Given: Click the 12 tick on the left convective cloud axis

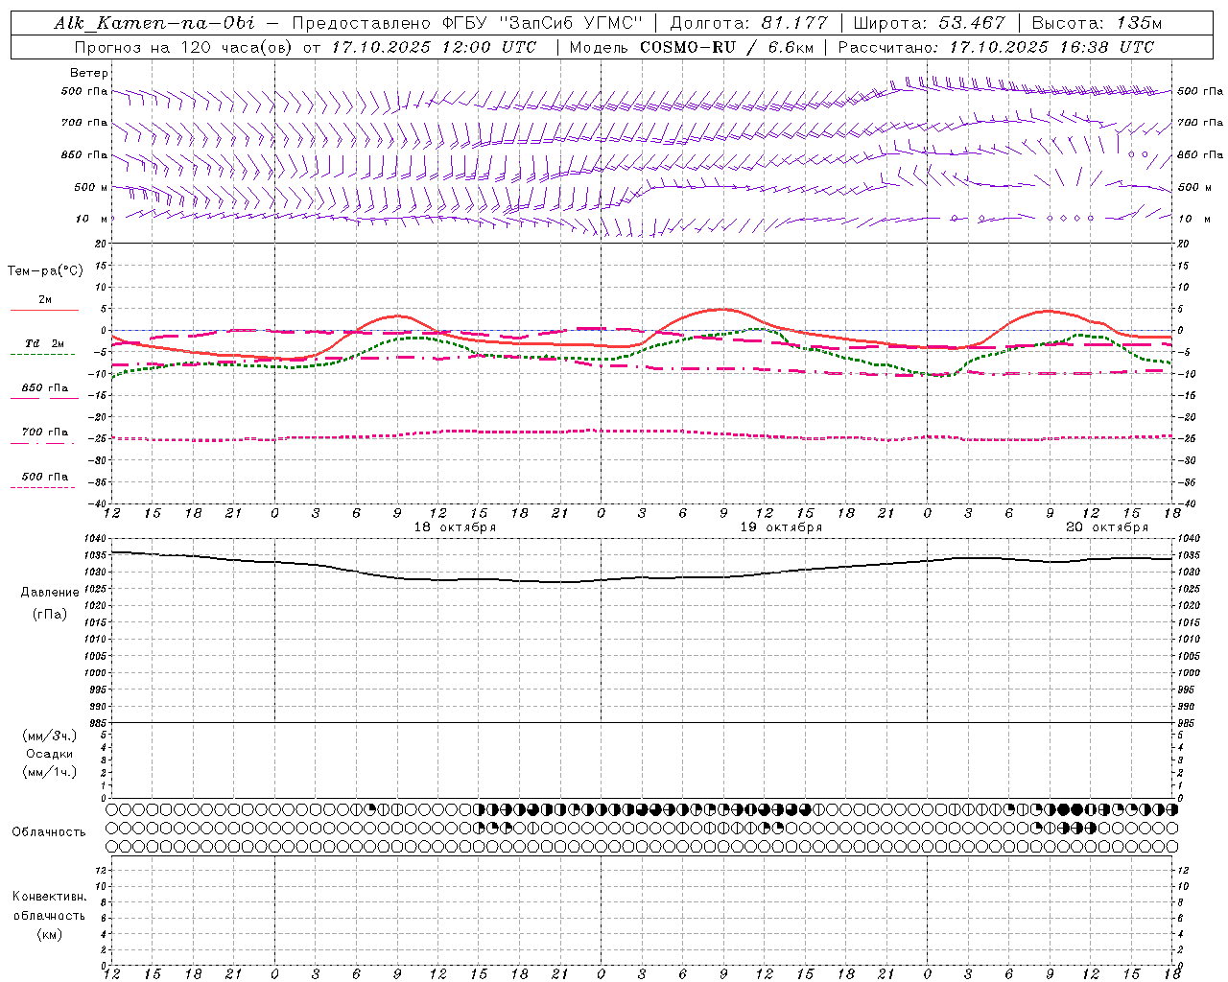Looking at the screenshot, I should [104, 870].
